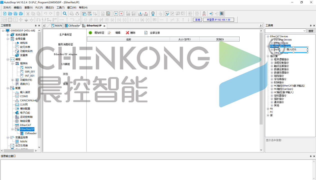Click the 未登录 IP:192.168.1.56 button
Image resolution: width=316 pixels, height=180 pixels.
click(x=218, y=20)
